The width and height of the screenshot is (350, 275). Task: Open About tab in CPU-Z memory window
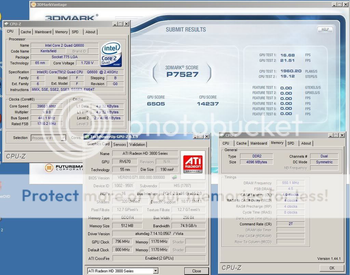pos(306,143)
